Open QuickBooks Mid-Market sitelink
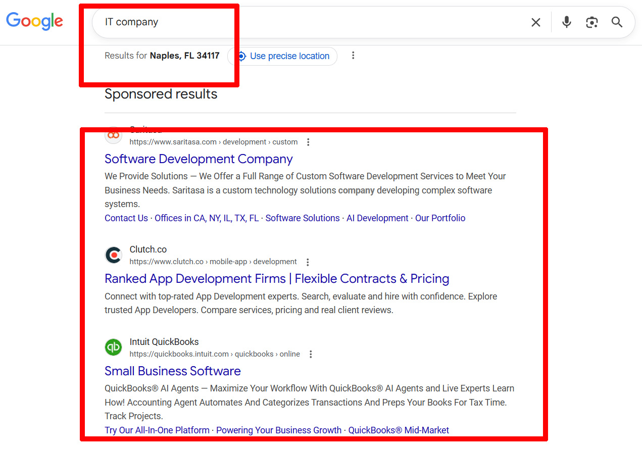Viewport: 642px width, 450px height. click(398, 430)
